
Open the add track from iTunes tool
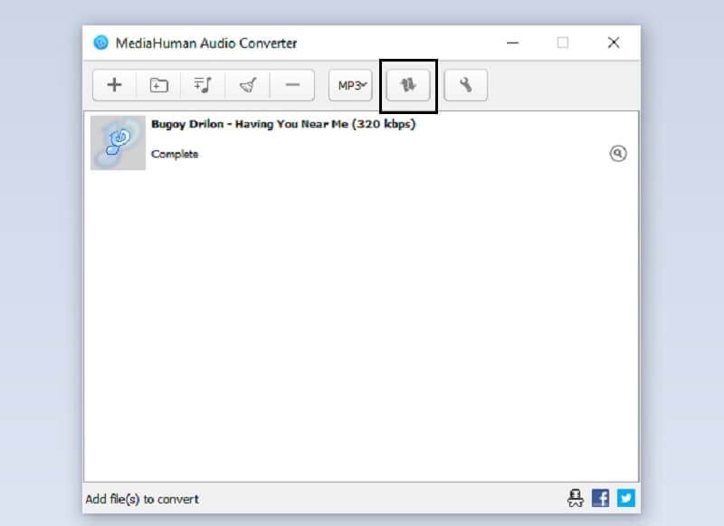pyautogui.click(x=203, y=84)
